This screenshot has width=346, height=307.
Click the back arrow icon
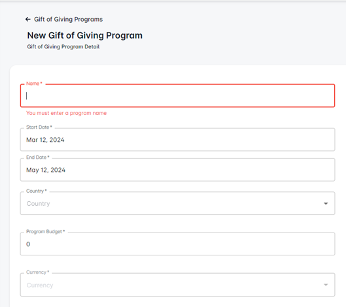pos(28,19)
